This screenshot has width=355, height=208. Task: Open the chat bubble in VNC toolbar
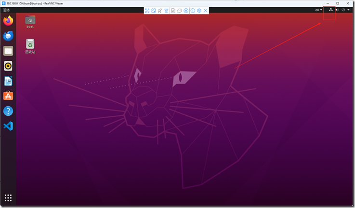click(180, 11)
